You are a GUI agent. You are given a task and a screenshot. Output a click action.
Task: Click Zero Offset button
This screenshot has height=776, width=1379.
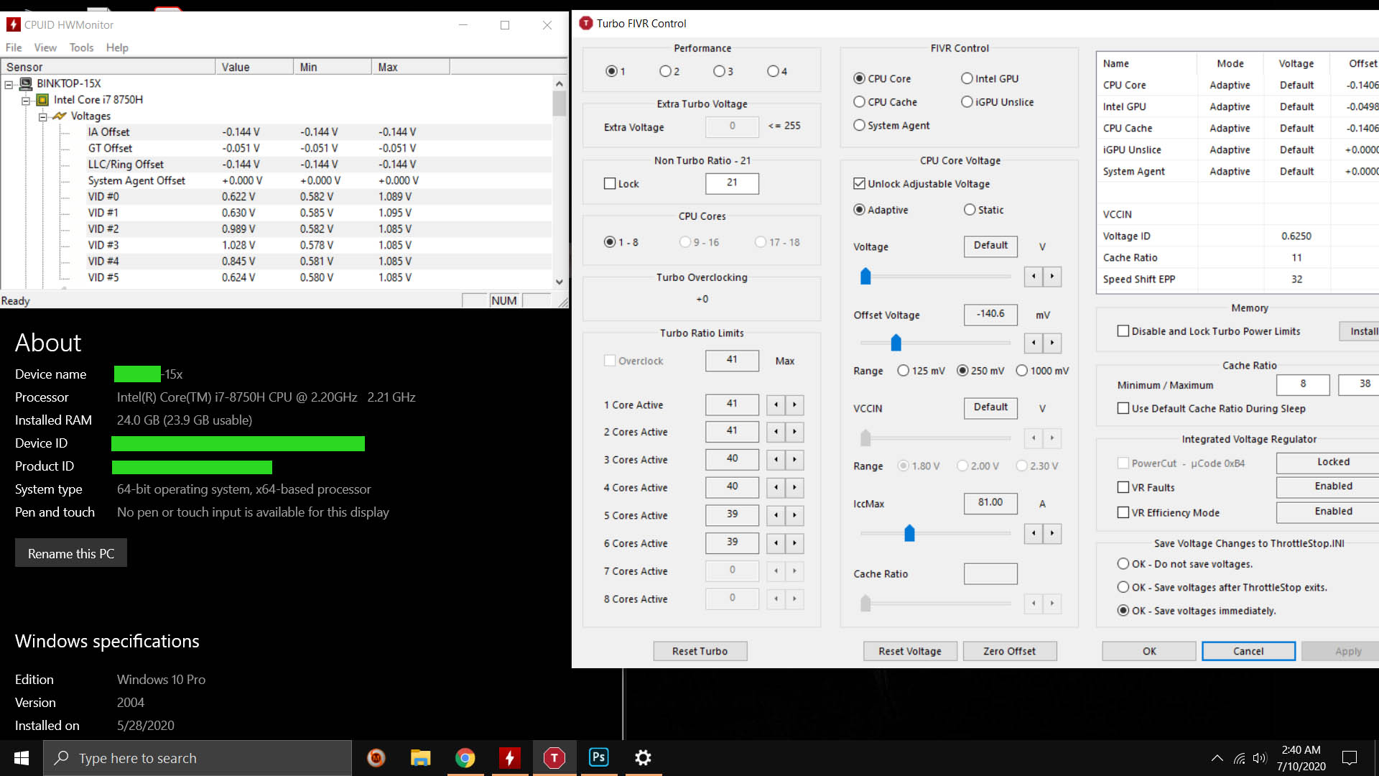click(x=1010, y=651)
